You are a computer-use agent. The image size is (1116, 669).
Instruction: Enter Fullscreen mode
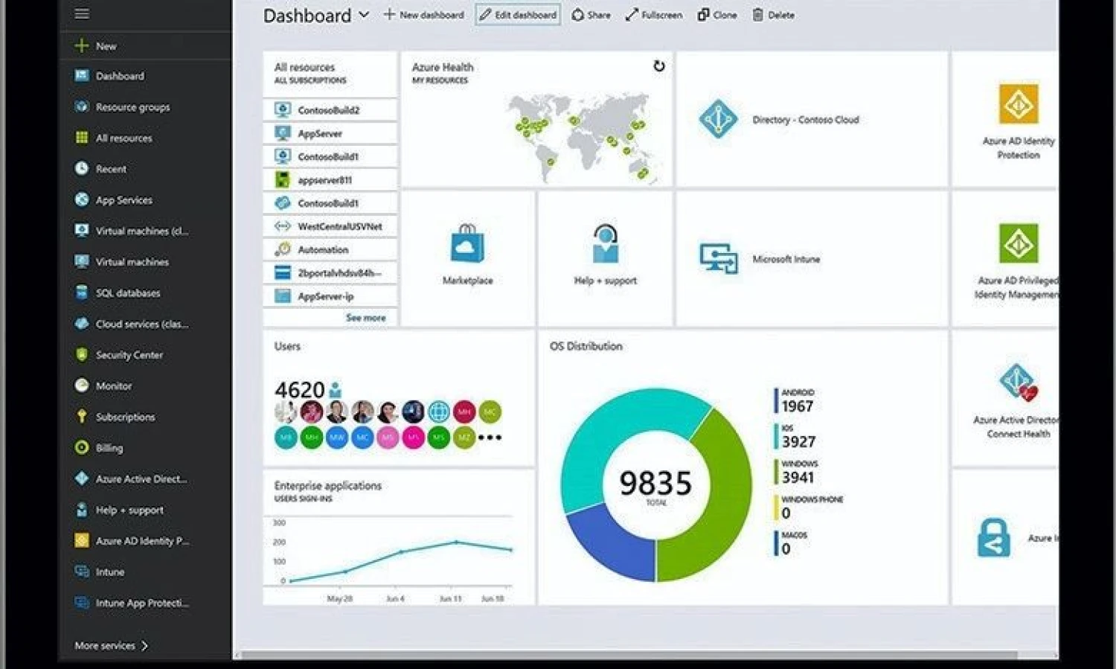click(653, 15)
